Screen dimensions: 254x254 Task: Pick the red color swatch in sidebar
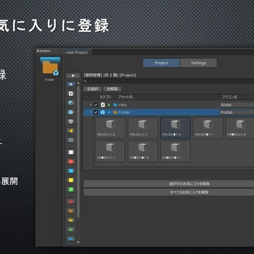(70, 162)
